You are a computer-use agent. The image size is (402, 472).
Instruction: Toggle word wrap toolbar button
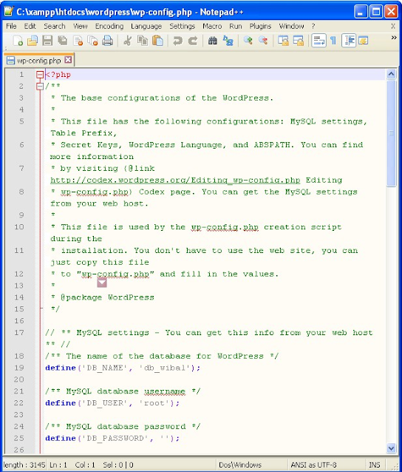[318, 41]
